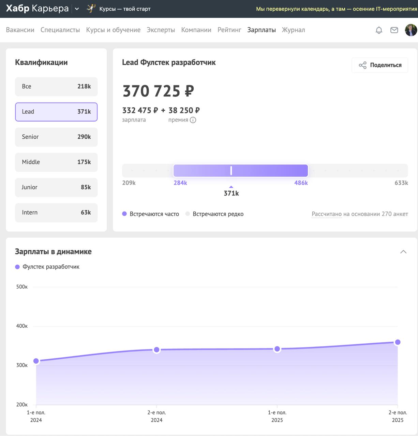The image size is (418, 436).
Task: Select the Junior qualification filter
Action: pos(56,187)
